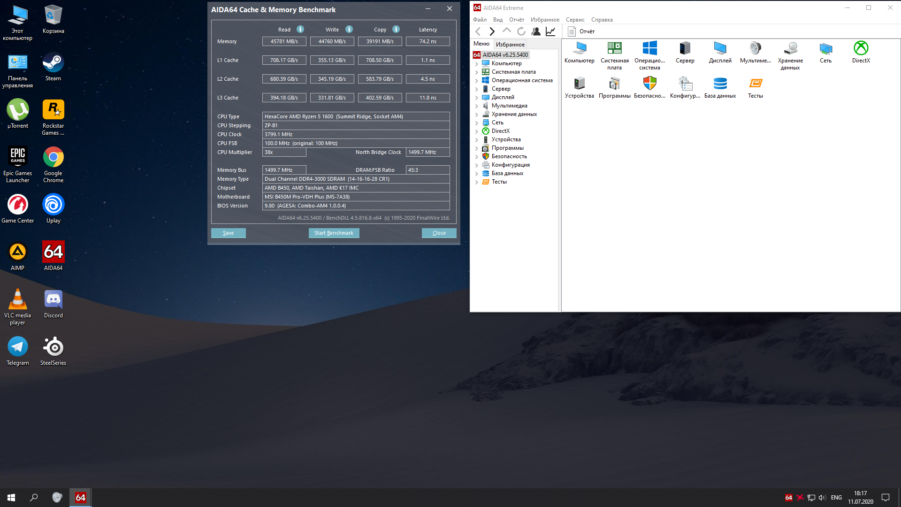This screenshot has height=507, width=901.
Task: Open the Сервис menu
Action: (x=575, y=20)
